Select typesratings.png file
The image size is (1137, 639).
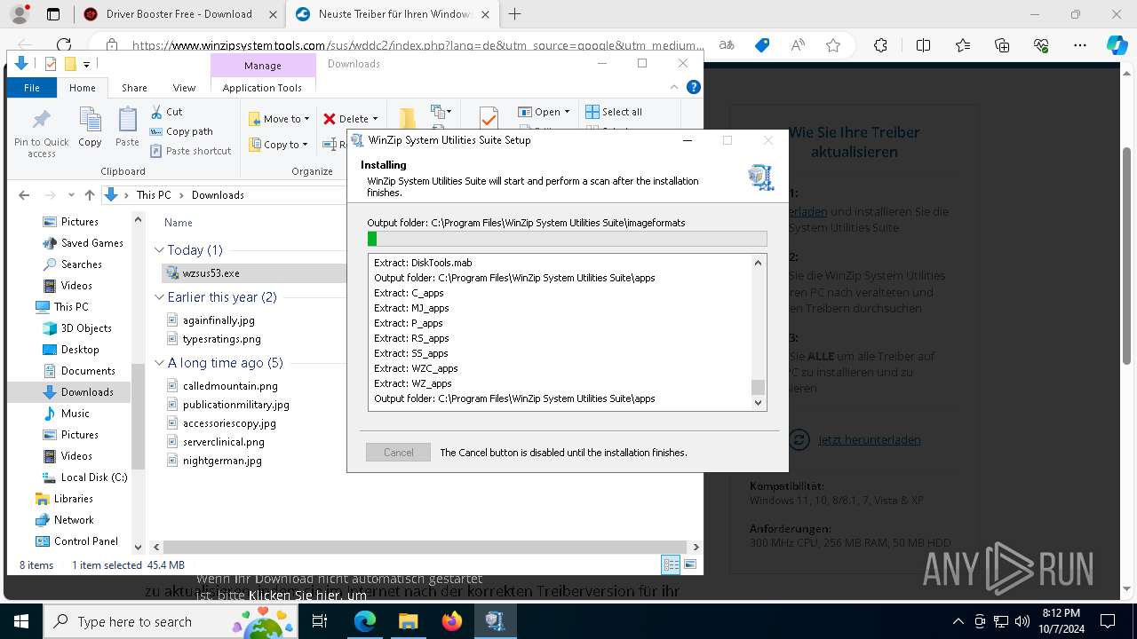coord(221,339)
